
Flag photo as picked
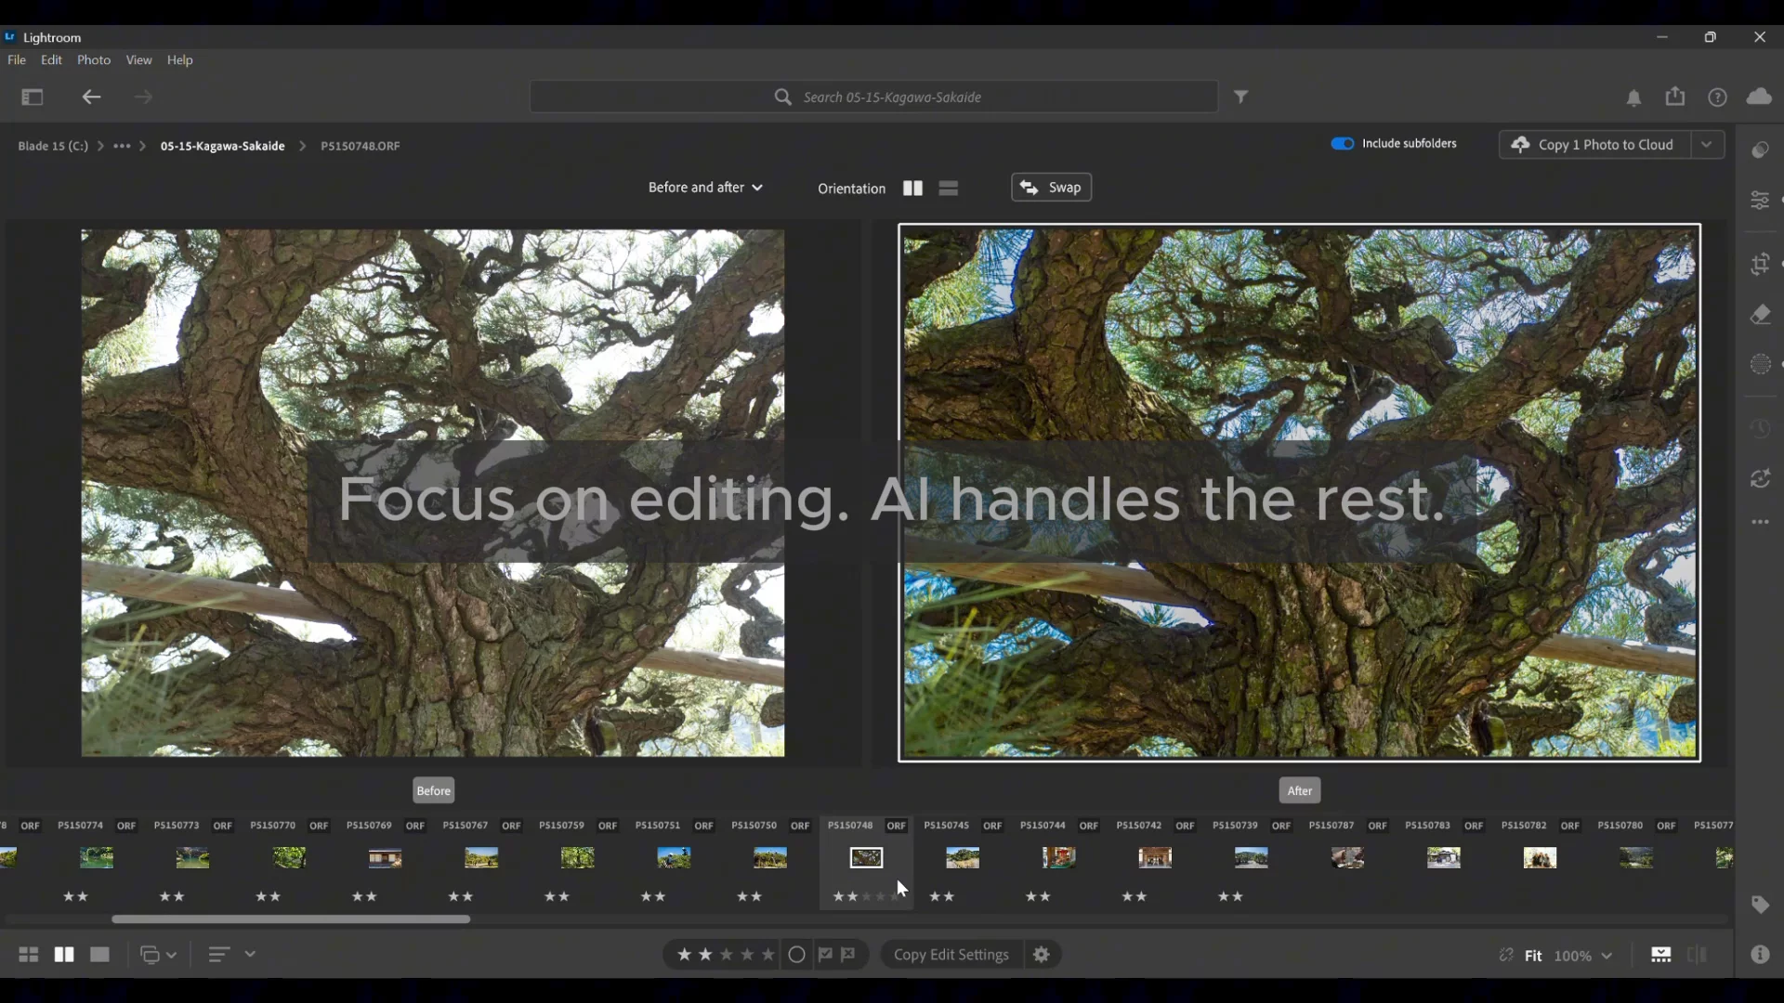pyautogui.click(x=825, y=955)
